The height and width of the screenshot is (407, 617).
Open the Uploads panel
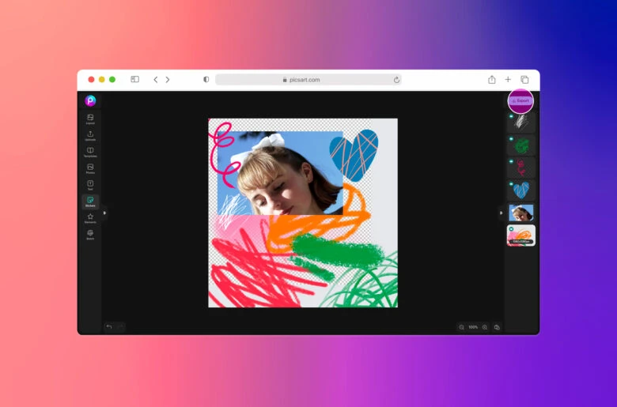[90, 135]
